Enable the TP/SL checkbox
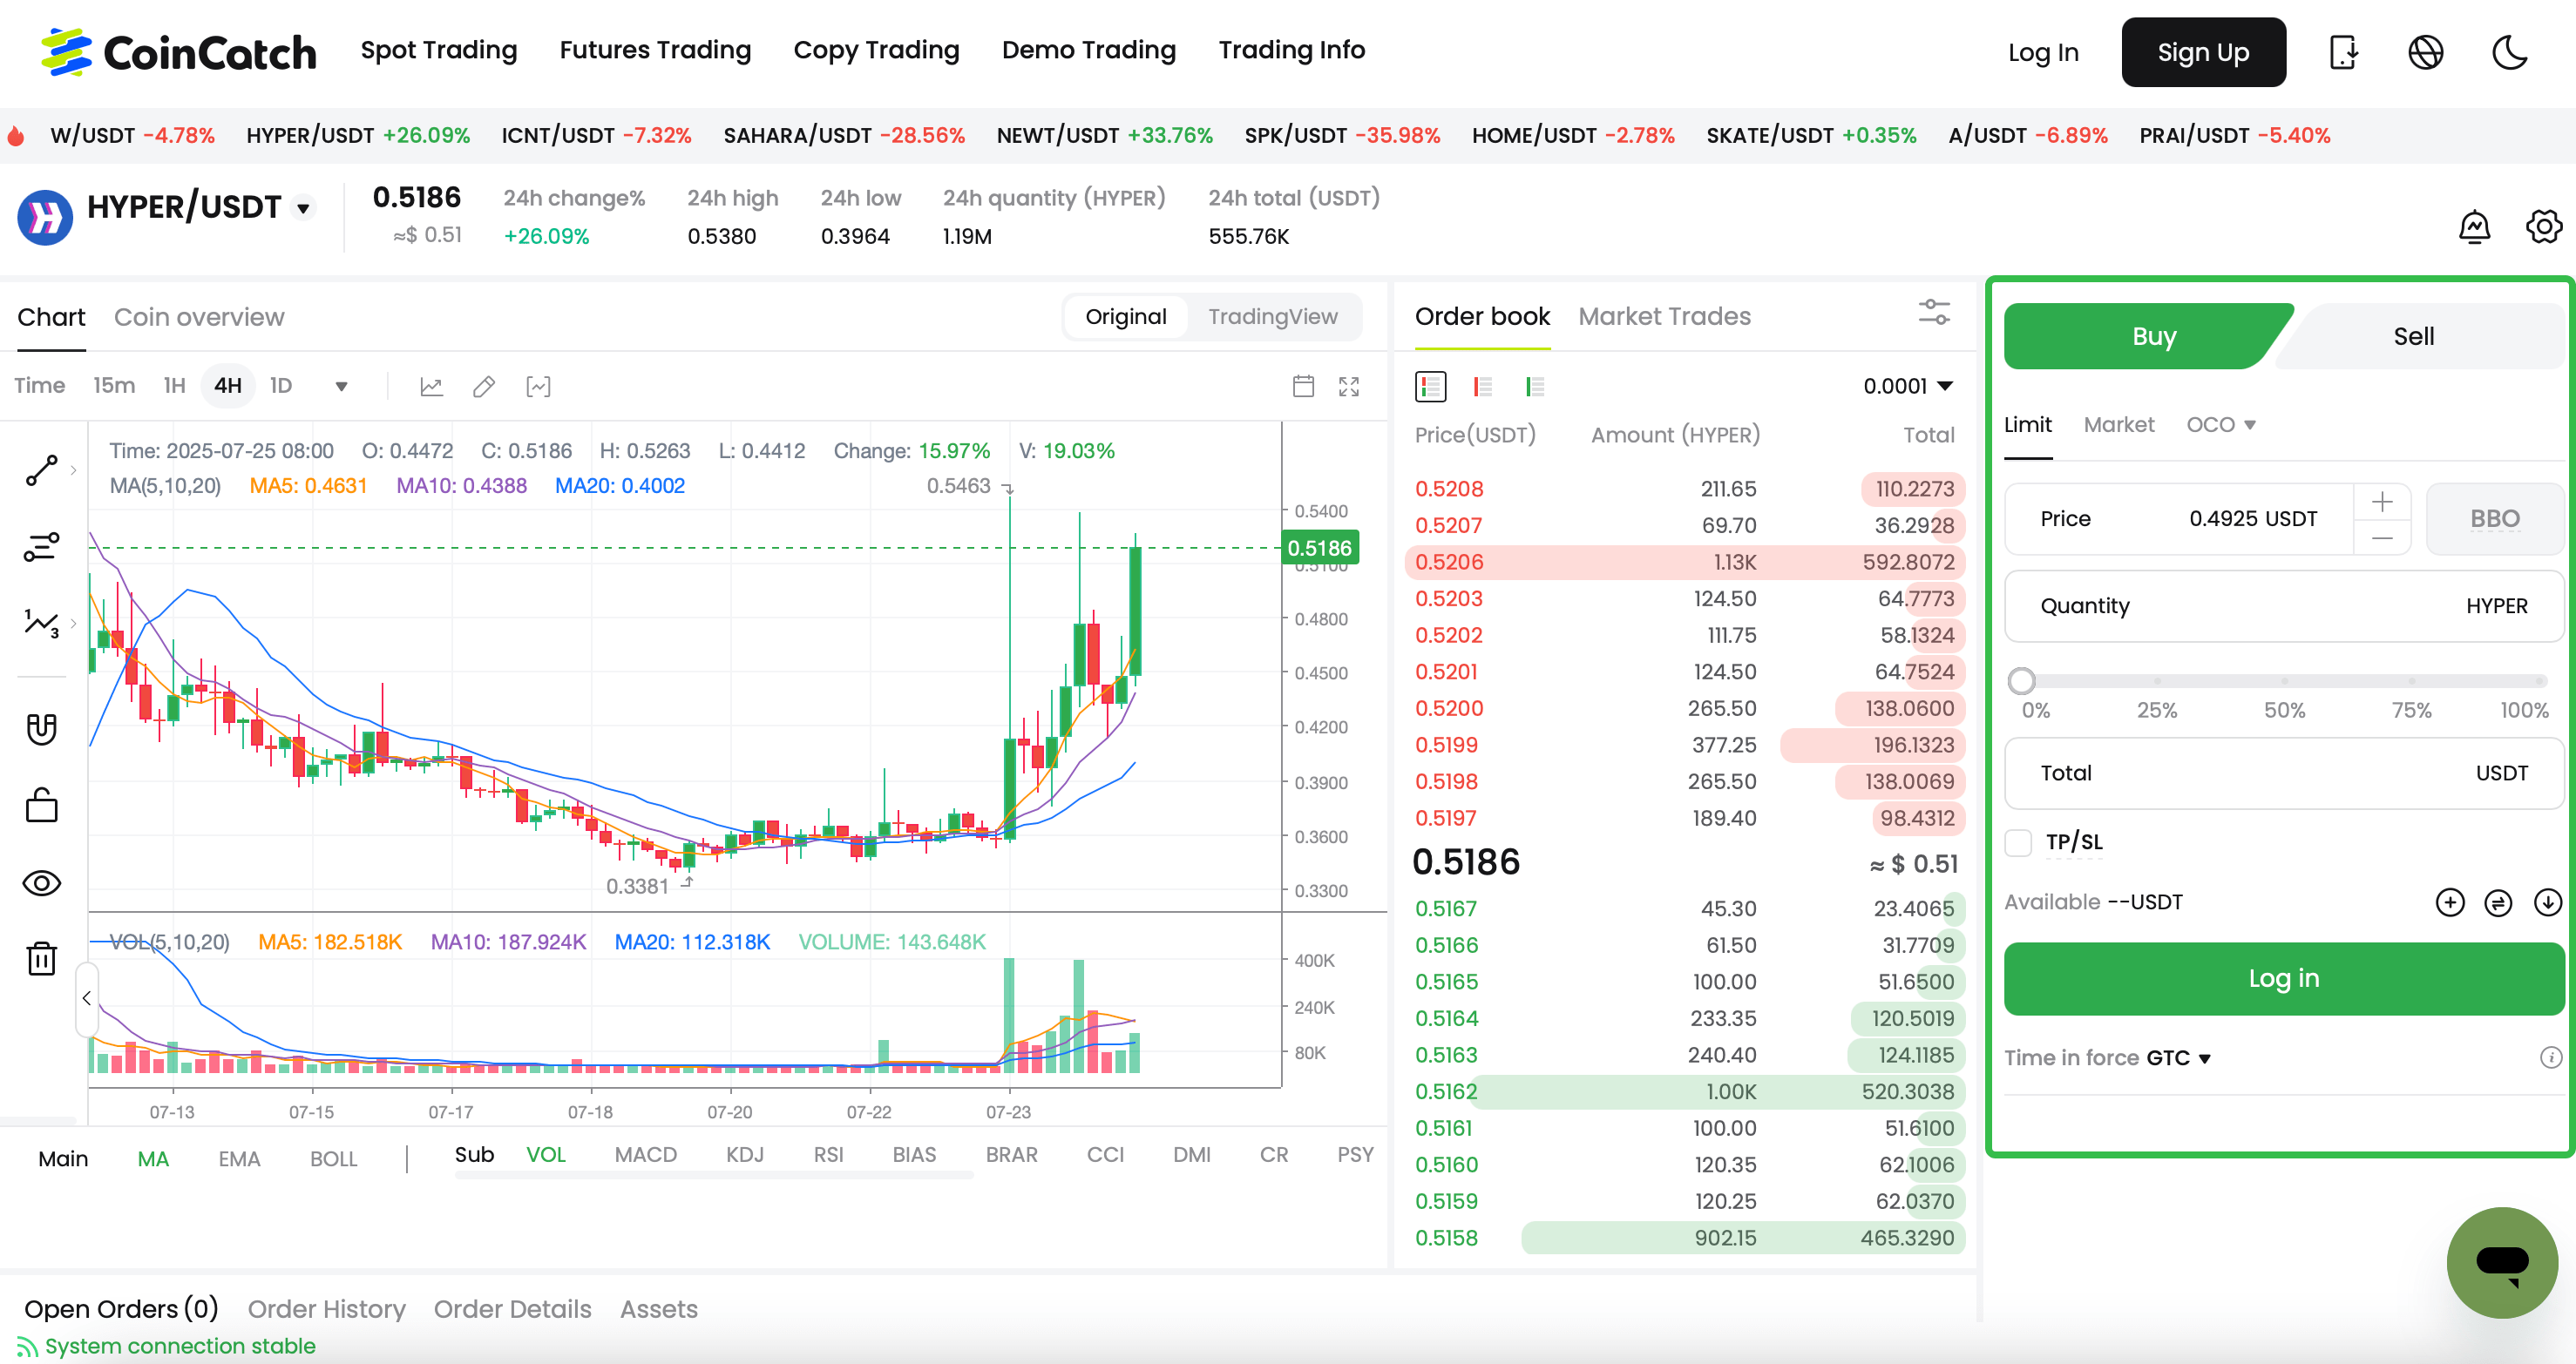The width and height of the screenshot is (2576, 1364). (2019, 842)
